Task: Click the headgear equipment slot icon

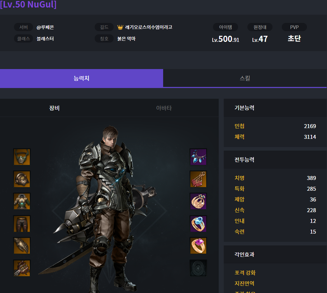Action: pos(22,157)
